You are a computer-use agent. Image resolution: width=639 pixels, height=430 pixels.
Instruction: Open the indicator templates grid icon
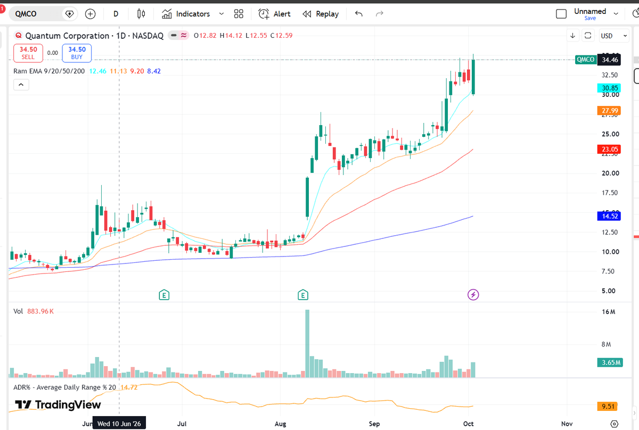click(239, 14)
